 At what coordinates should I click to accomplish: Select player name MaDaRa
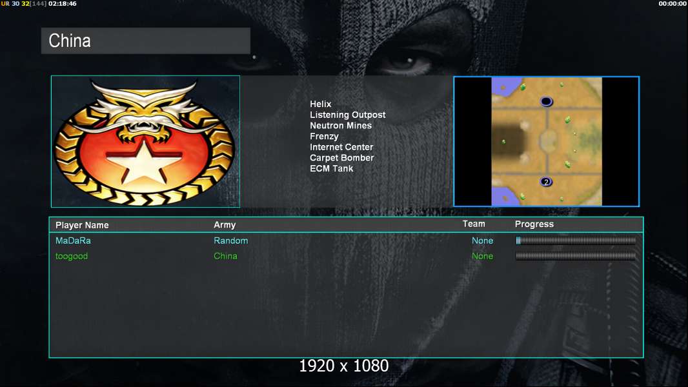(73, 241)
